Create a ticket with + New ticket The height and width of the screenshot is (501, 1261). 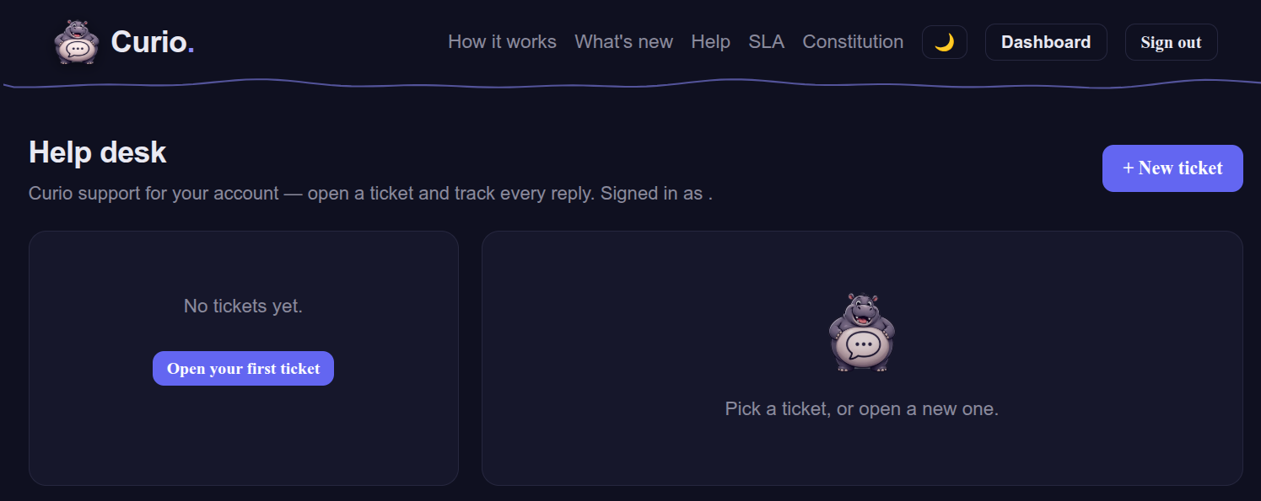click(x=1172, y=168)
